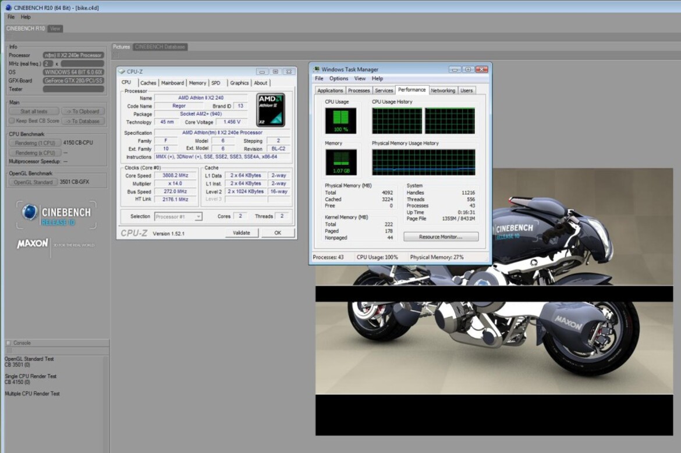
Task: Click the Memory meter showing 1.07 GB
Action: tap(340, 162)
